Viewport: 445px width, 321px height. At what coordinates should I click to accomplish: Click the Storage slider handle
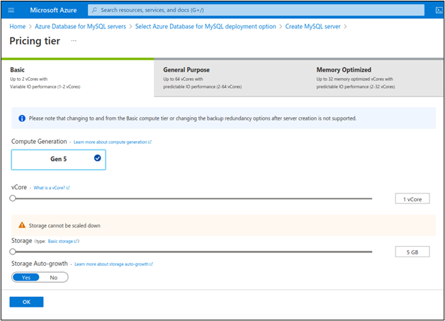tap(13, 252)
